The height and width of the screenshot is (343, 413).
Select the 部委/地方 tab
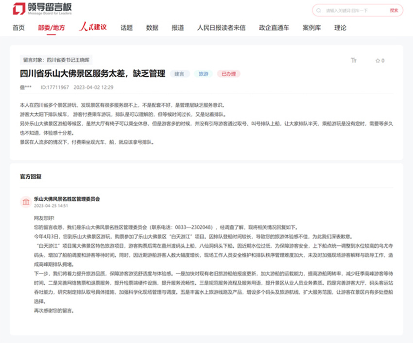coord(52,28)
